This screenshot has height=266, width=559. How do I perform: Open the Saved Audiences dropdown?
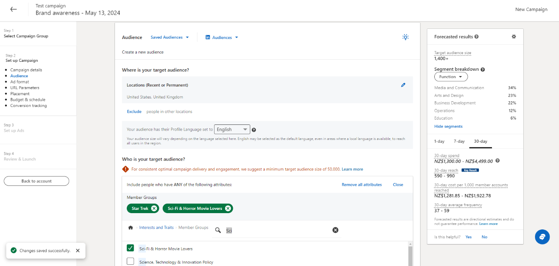[169, 37]
